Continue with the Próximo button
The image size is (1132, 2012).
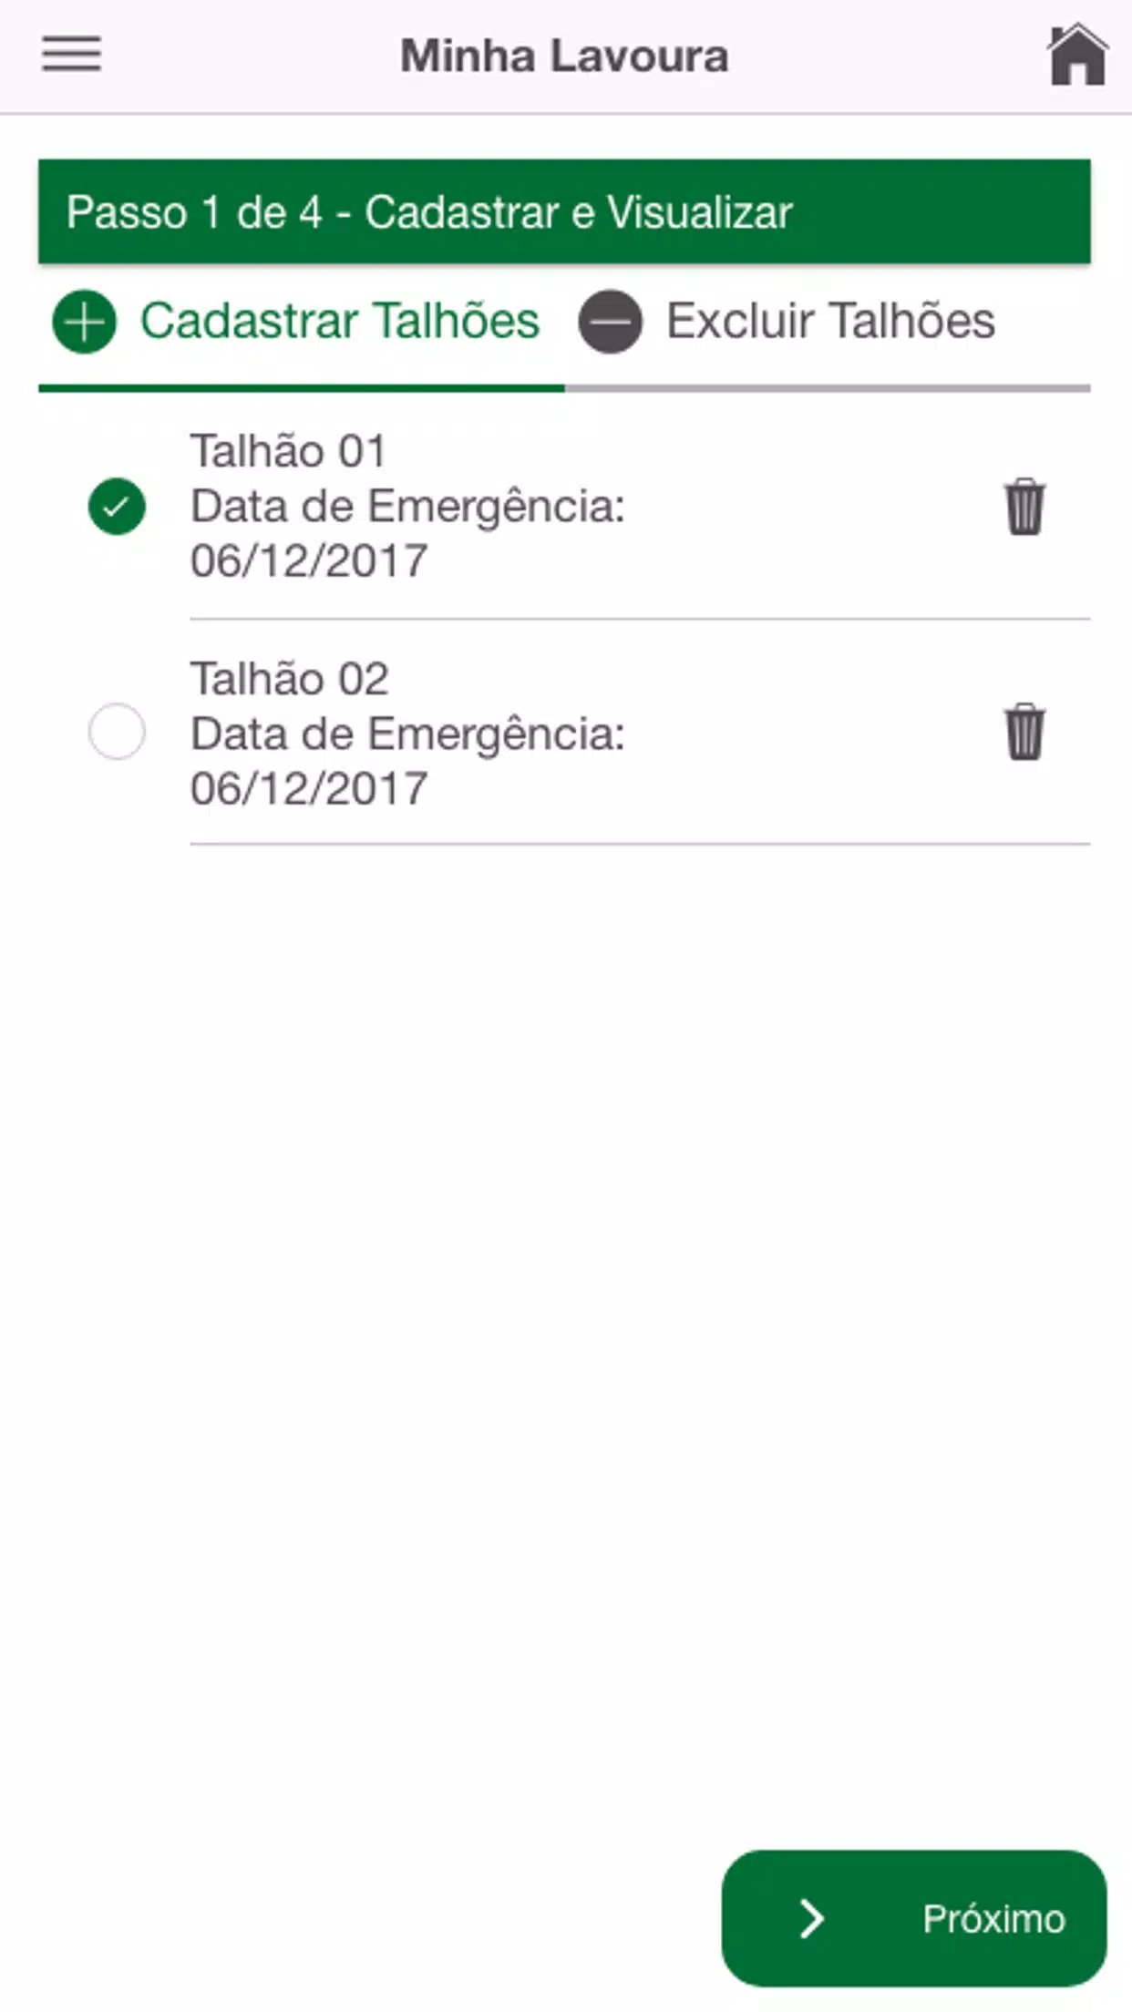[914, 1918]
